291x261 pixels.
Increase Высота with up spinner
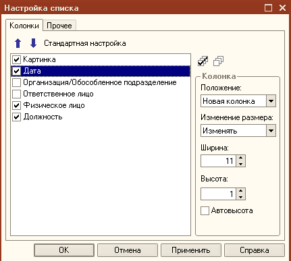pyautogui.click(x=240, y=191)
